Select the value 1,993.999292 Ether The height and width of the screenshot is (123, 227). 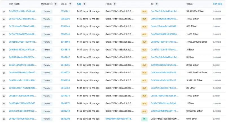[x=197, y=42]
